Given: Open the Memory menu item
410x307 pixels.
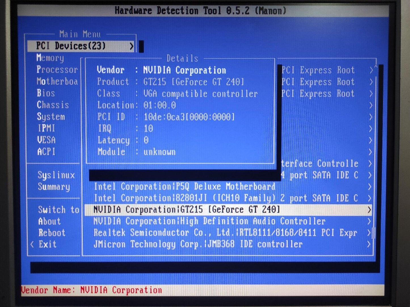Looking at the screenshot, I should tap(50, 58).
